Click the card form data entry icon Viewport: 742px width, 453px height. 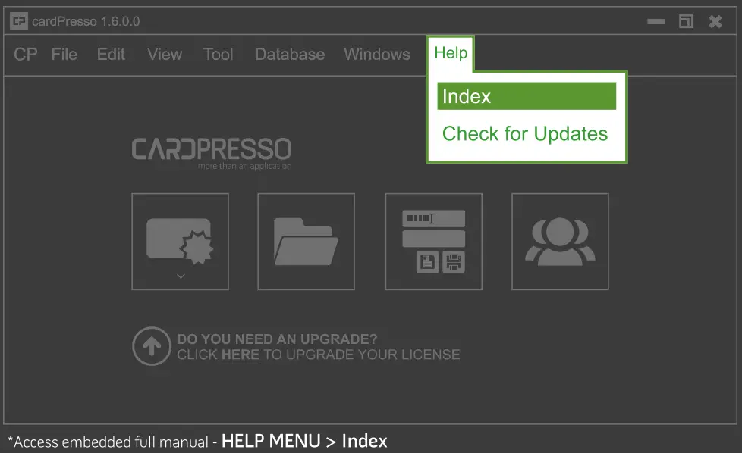433,241
